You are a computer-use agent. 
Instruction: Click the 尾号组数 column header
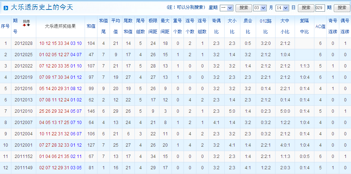[x=140, y=26]
